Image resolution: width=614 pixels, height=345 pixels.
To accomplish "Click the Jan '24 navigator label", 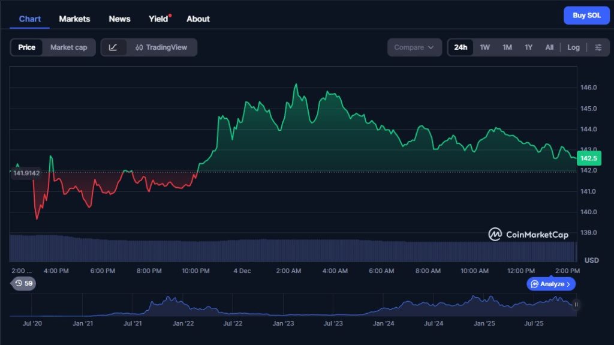I will click(x=383, y=323).
